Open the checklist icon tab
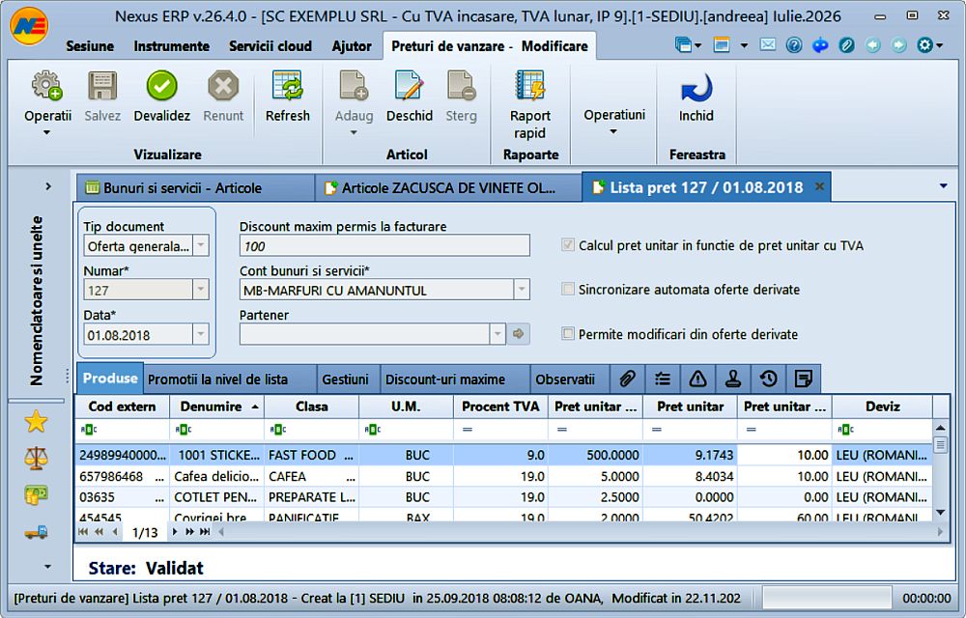This screenshot has width=966, height=618. pos(663,379)
